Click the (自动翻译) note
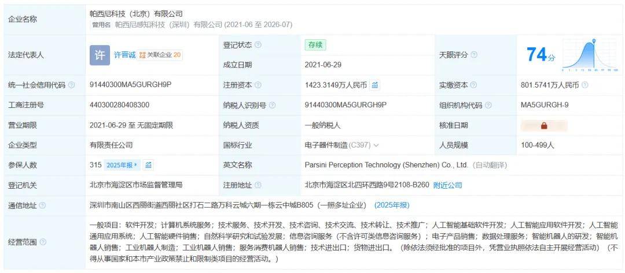This screenshot has width=625, height=273. tap(490, 165)
